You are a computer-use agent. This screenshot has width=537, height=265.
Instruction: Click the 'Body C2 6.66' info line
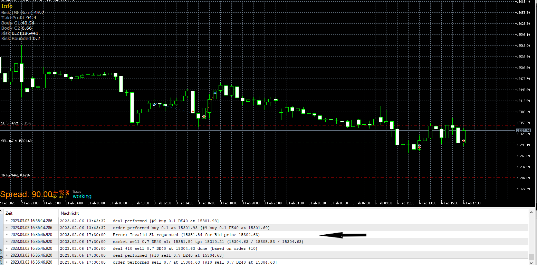17,28
